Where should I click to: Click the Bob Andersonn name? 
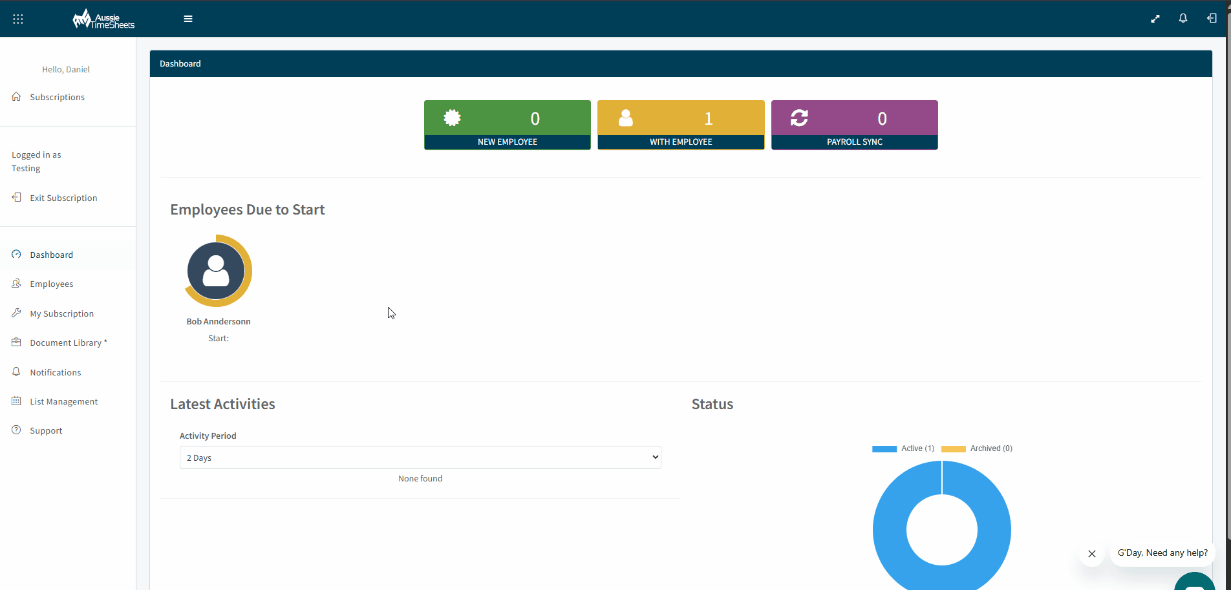(x=219, y=321)
